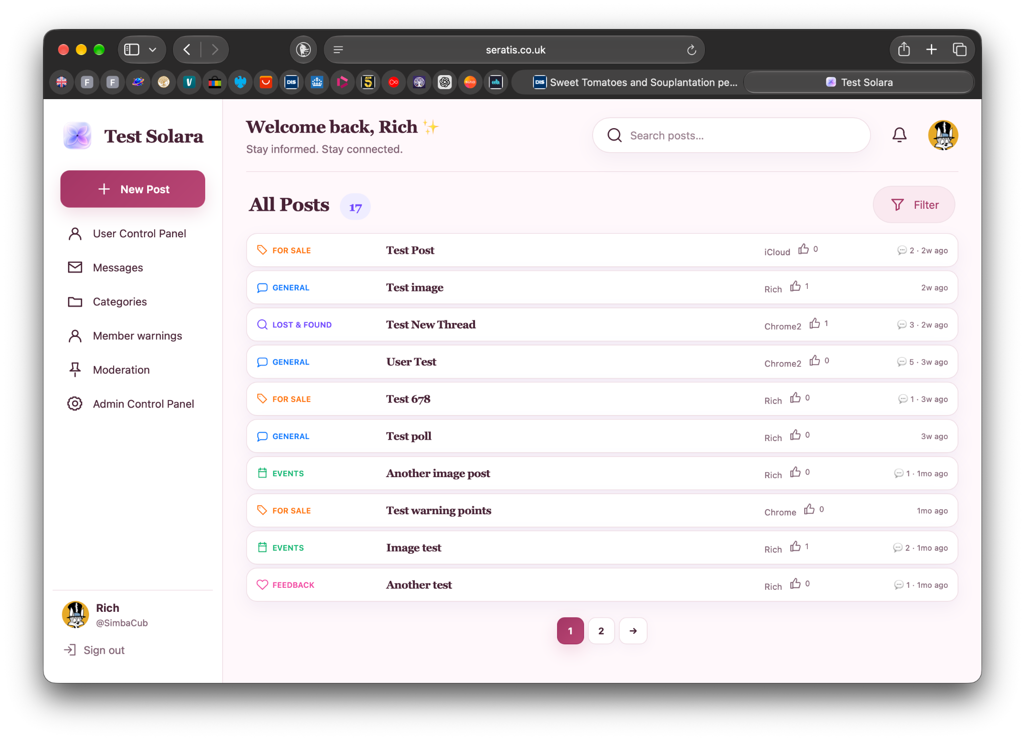Click the Safari share icon
Screen dimensions: 1025x740
click(x=904, y=50)
